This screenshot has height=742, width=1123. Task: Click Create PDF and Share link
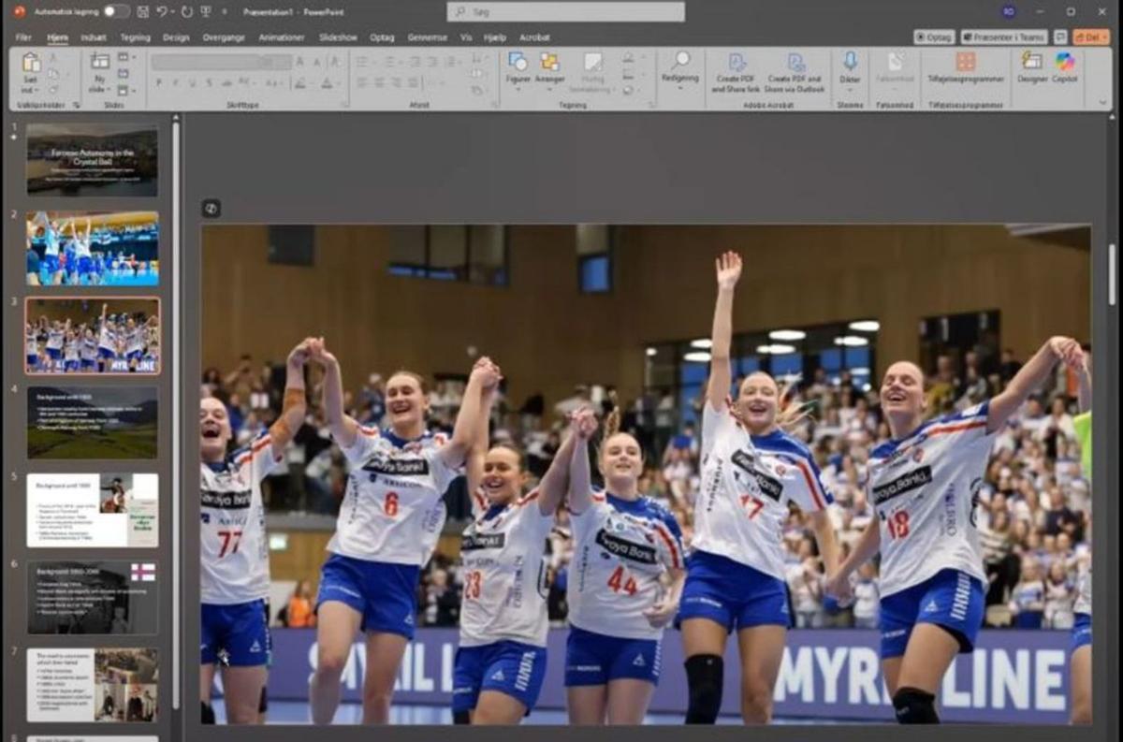point(736,71)
